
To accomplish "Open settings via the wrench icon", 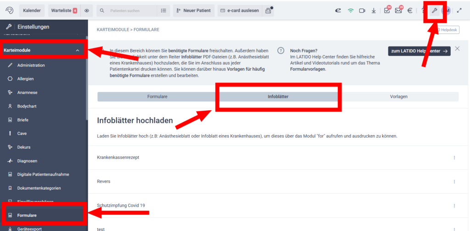I will [x=434, y=11].
